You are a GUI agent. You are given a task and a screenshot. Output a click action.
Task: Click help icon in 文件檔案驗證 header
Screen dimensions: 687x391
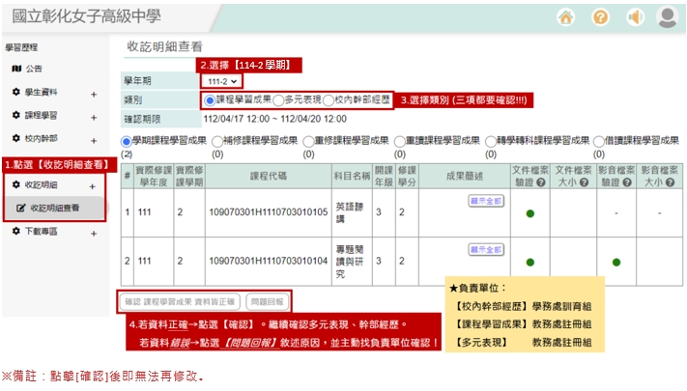pos(541,182)
